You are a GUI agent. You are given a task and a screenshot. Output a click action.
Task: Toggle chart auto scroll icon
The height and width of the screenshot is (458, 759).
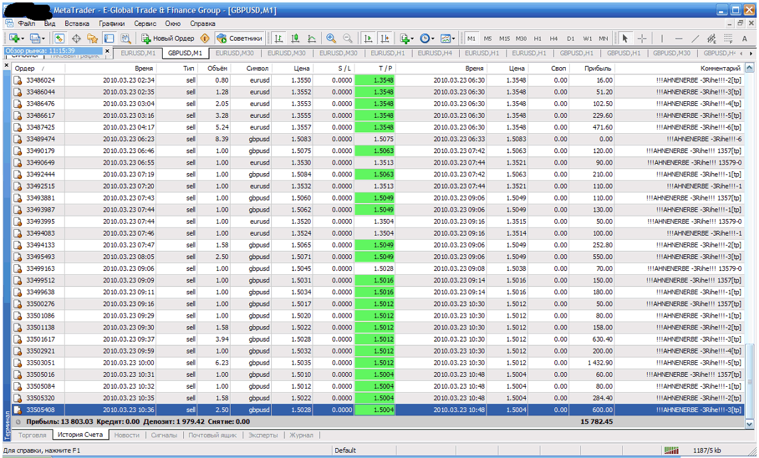coord(369,38)
